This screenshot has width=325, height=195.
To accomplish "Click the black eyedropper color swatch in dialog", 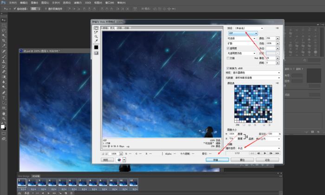I will point(96,47).
